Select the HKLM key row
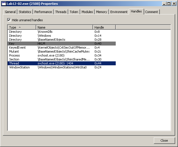This screenshot has width=178, height=147. click(62, 44)
